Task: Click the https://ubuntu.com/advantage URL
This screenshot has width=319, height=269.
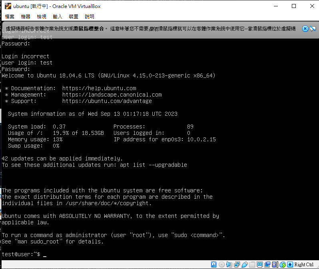Action: coord(107,101)
